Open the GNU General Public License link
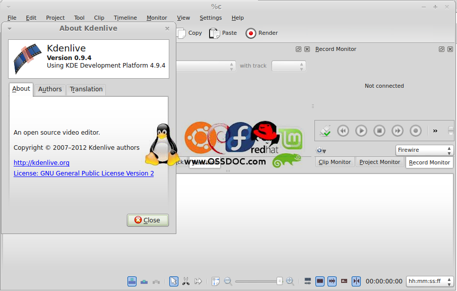Screen dimensions: 457x291 tap(84, 173)
